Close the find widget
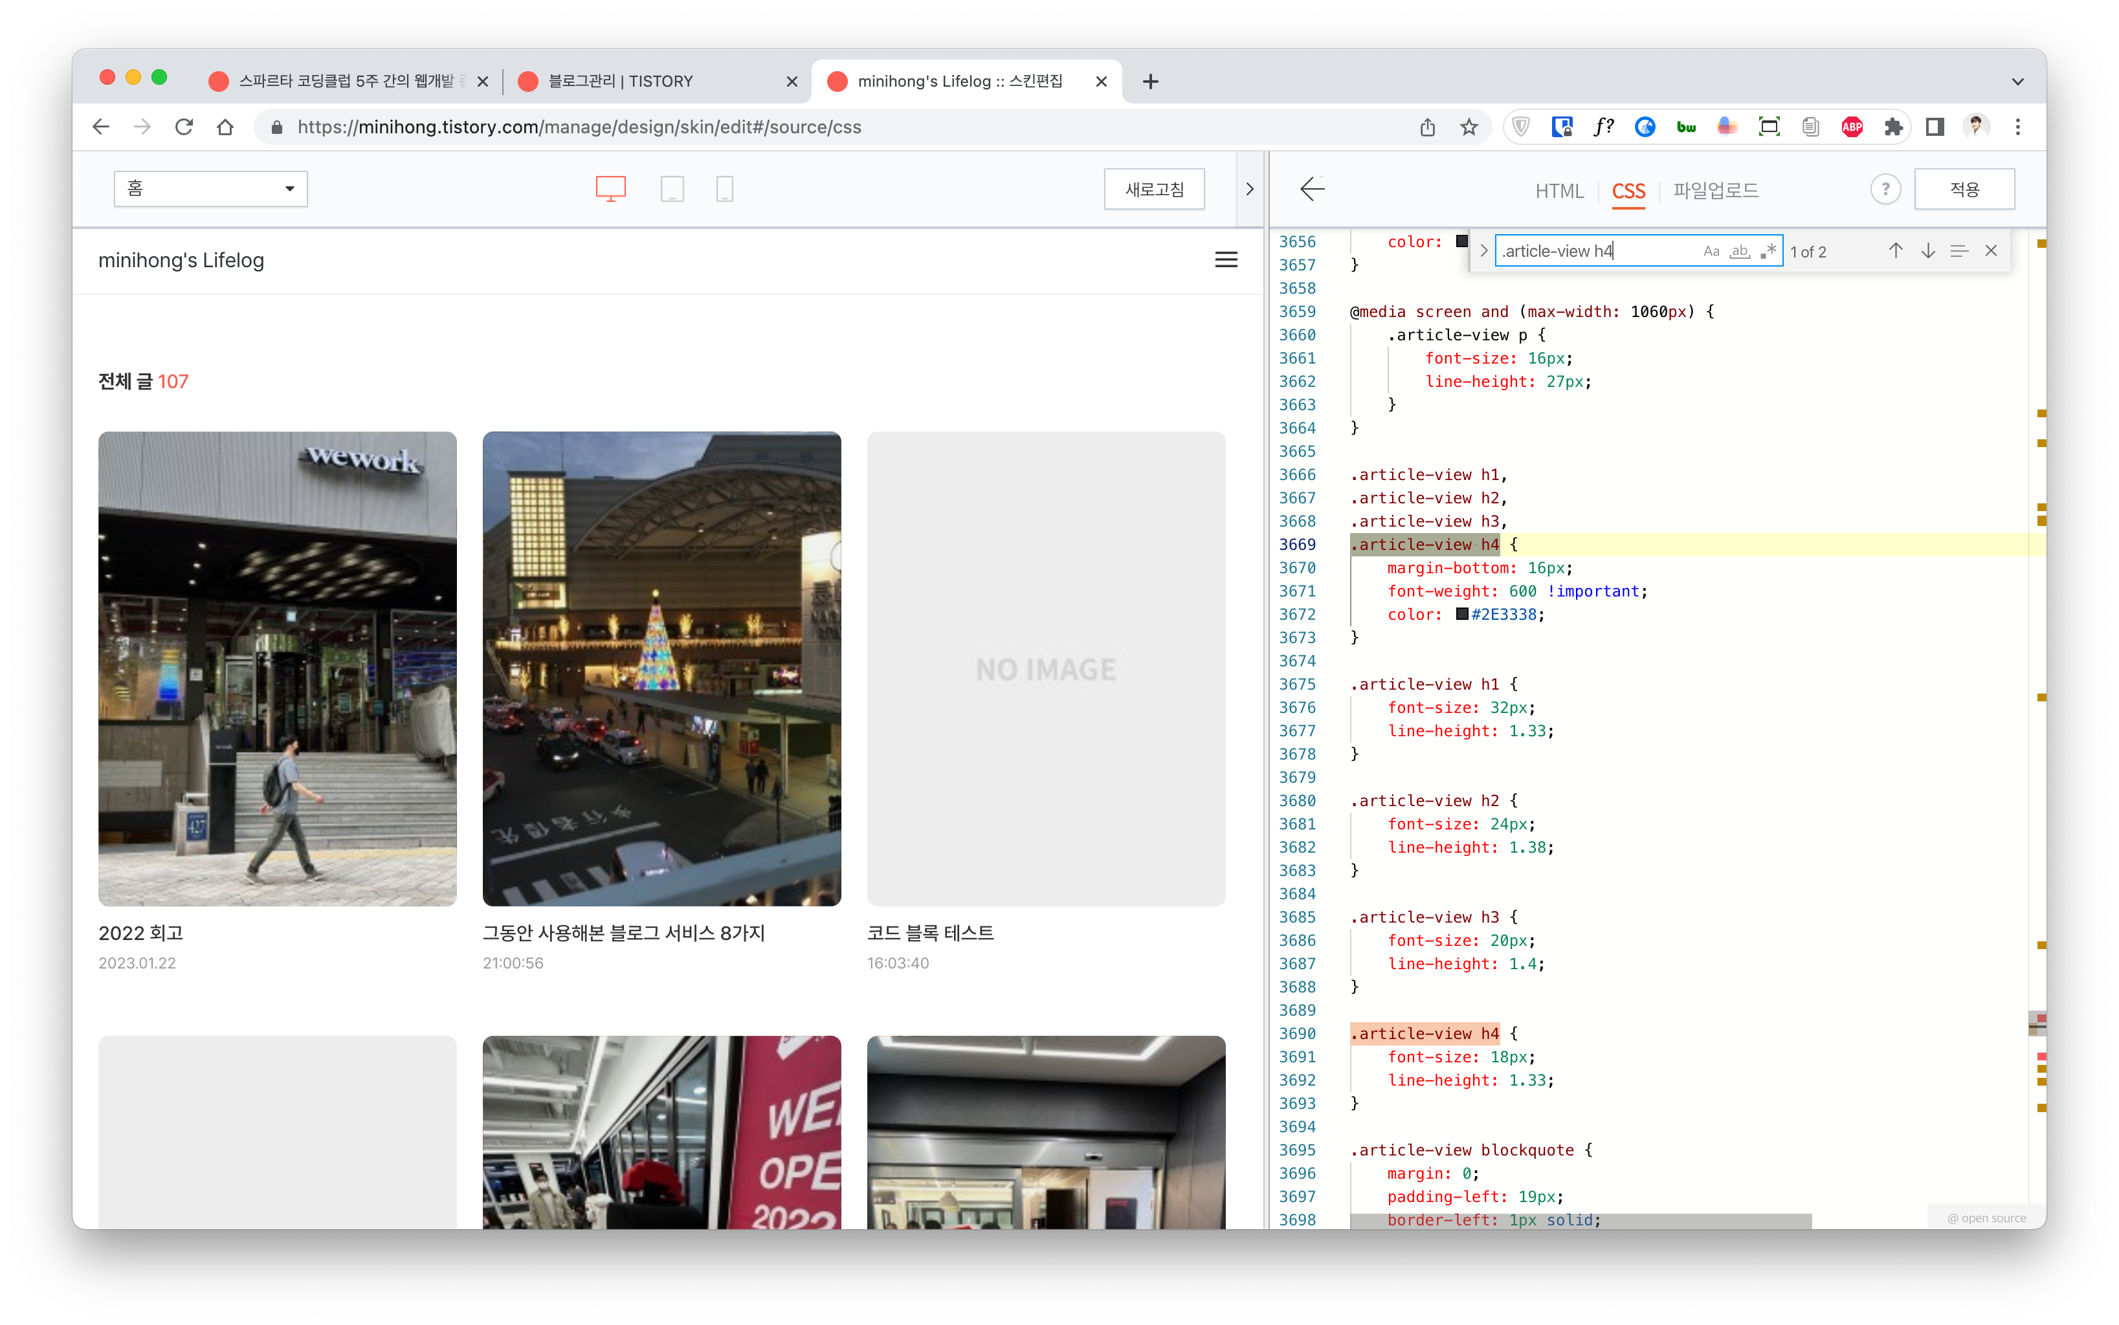 pos(1991,250)
